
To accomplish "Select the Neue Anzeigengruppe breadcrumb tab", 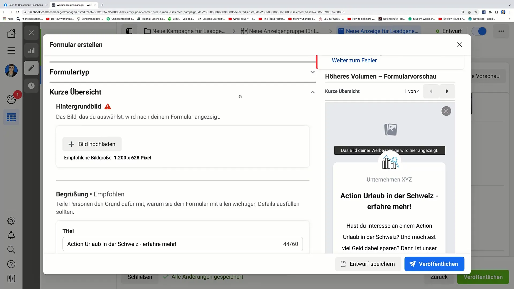I will click(x=282, y=31).
